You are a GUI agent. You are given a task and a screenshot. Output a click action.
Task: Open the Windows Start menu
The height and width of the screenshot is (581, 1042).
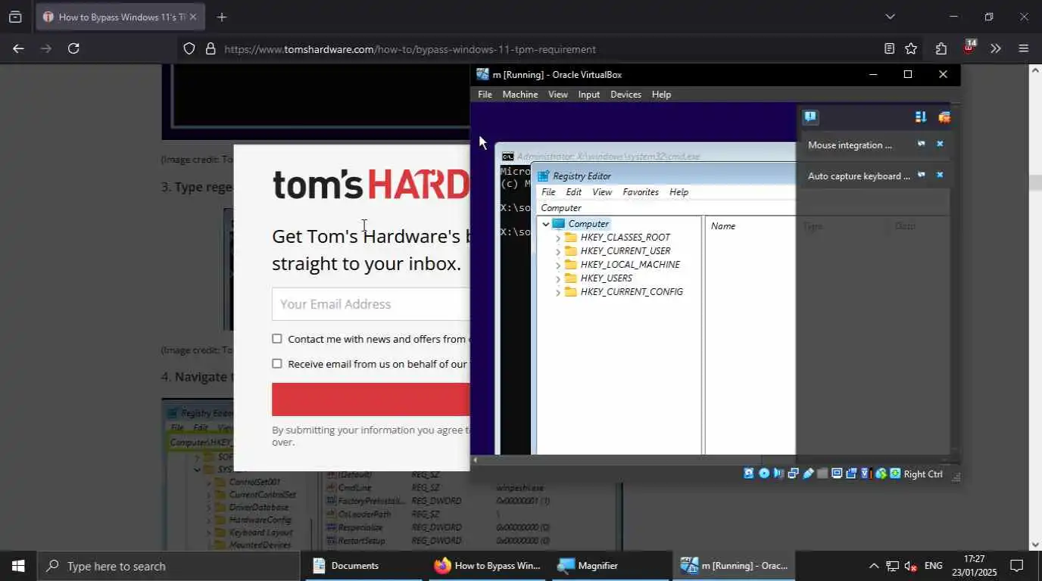18,566
